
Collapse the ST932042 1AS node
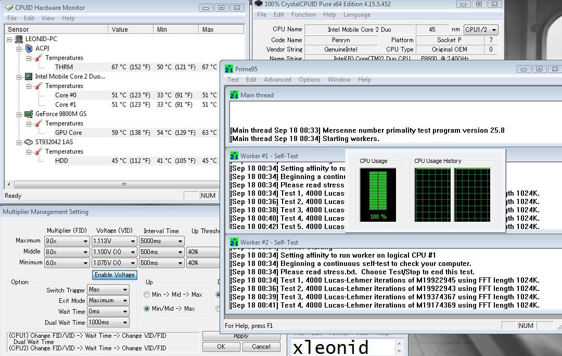[19, 143]
